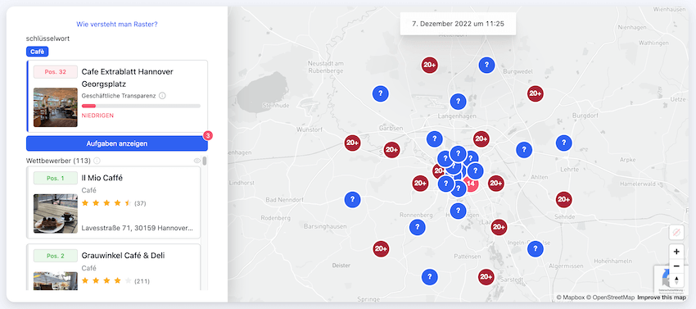The height and width of the screenshot is (309, 696).
Task: Click the 20+ marker east of Burgwedel
Action: (536, 93)
